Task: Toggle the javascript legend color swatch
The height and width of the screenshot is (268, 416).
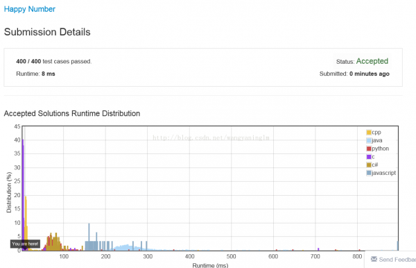Action: [x=369, y=173]
